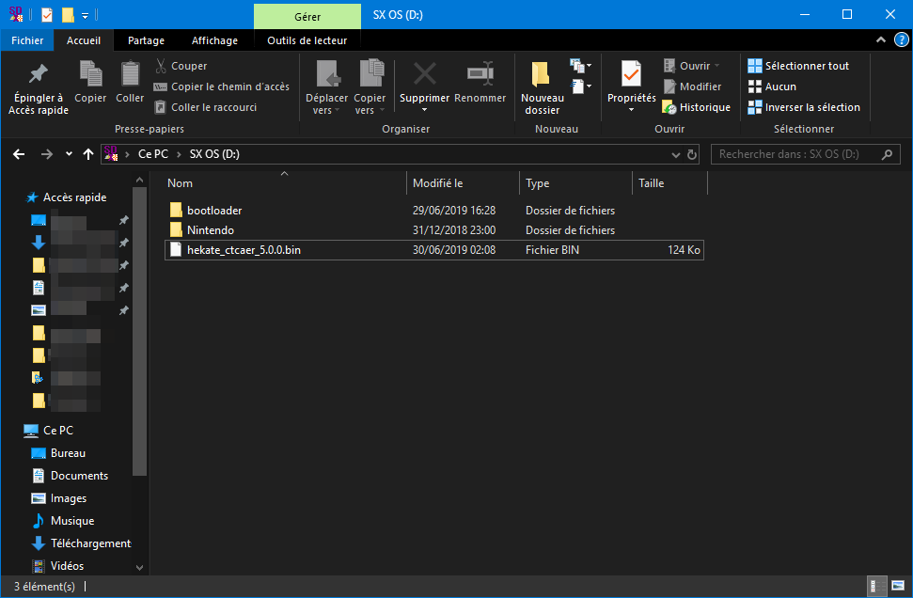Click the Gérer contextual tab

click(307, 16)
